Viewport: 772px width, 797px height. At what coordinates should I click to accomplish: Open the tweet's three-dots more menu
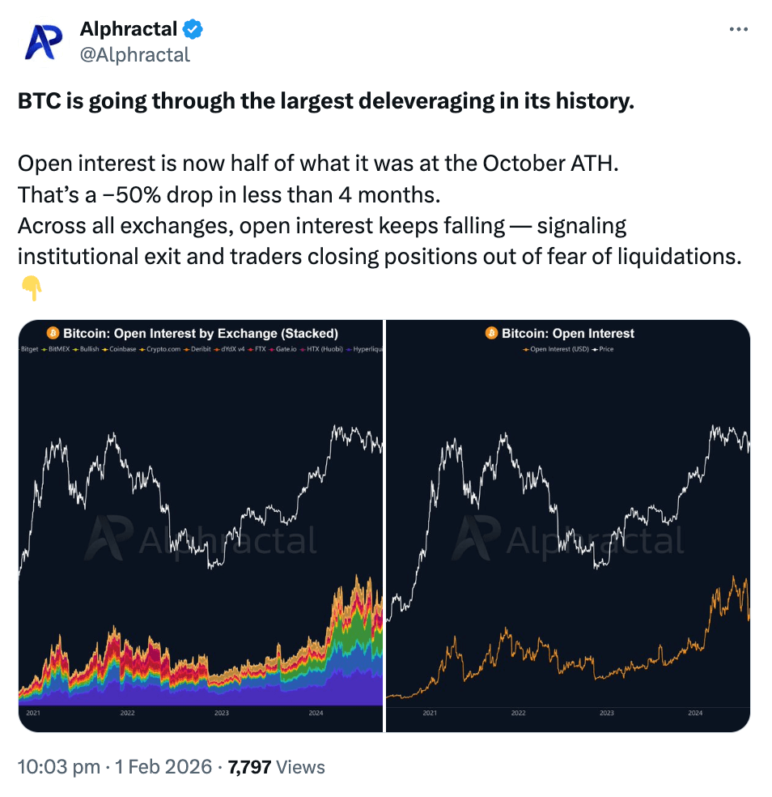point(738,29)
